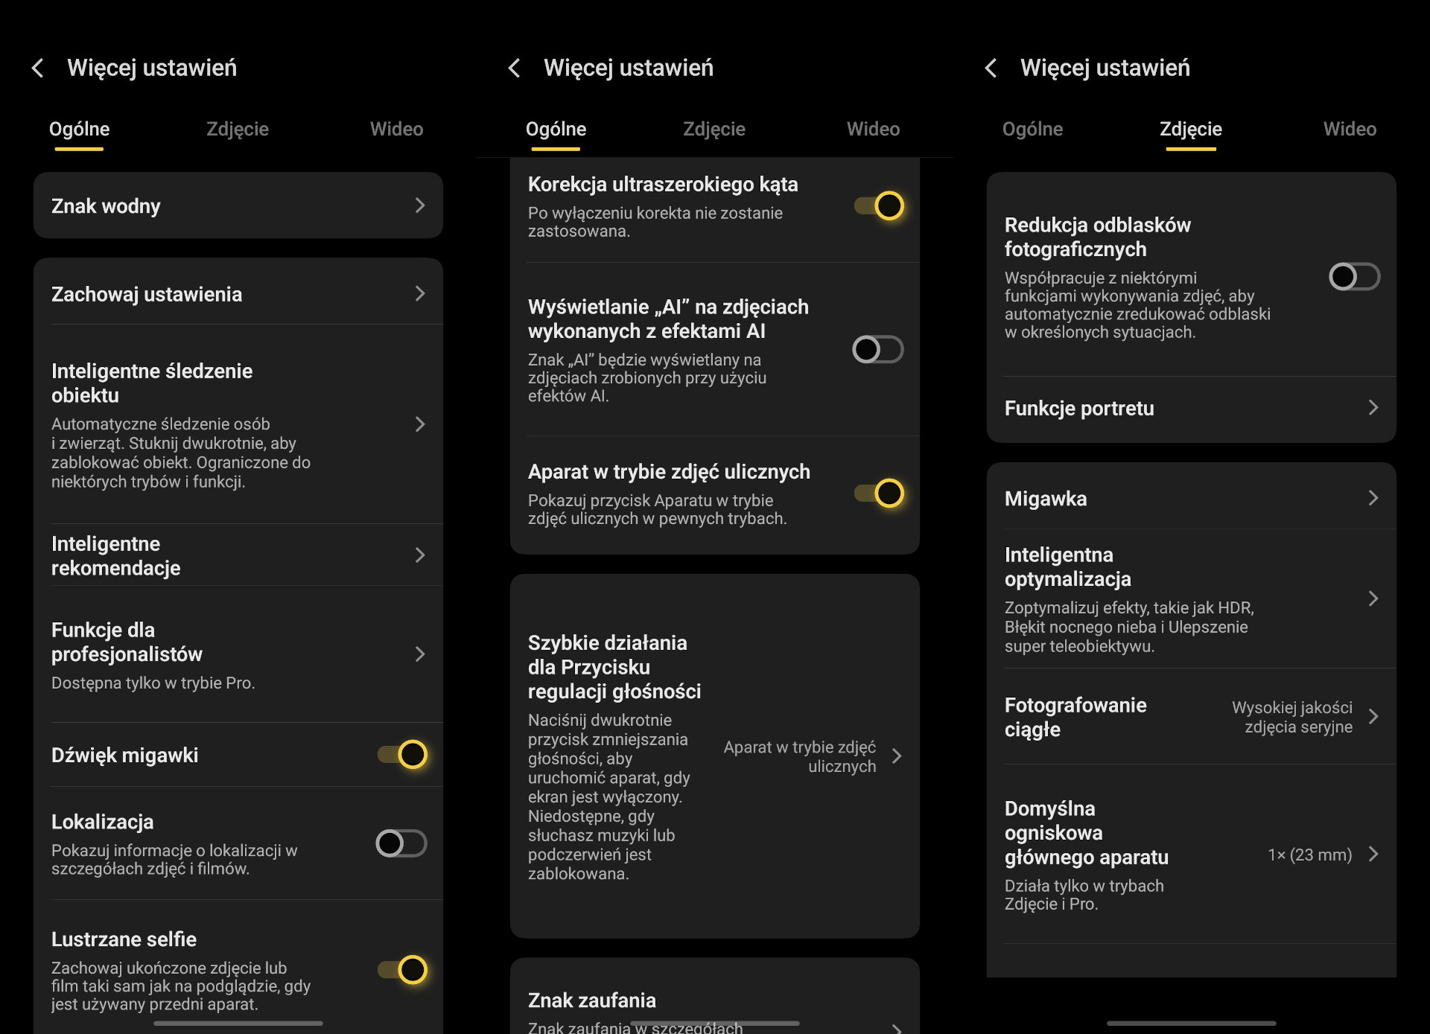This screenshot has width=1430, height=1034.
Task: Switch to Wideo tab in left panel
Action: (x=396, y=130)
